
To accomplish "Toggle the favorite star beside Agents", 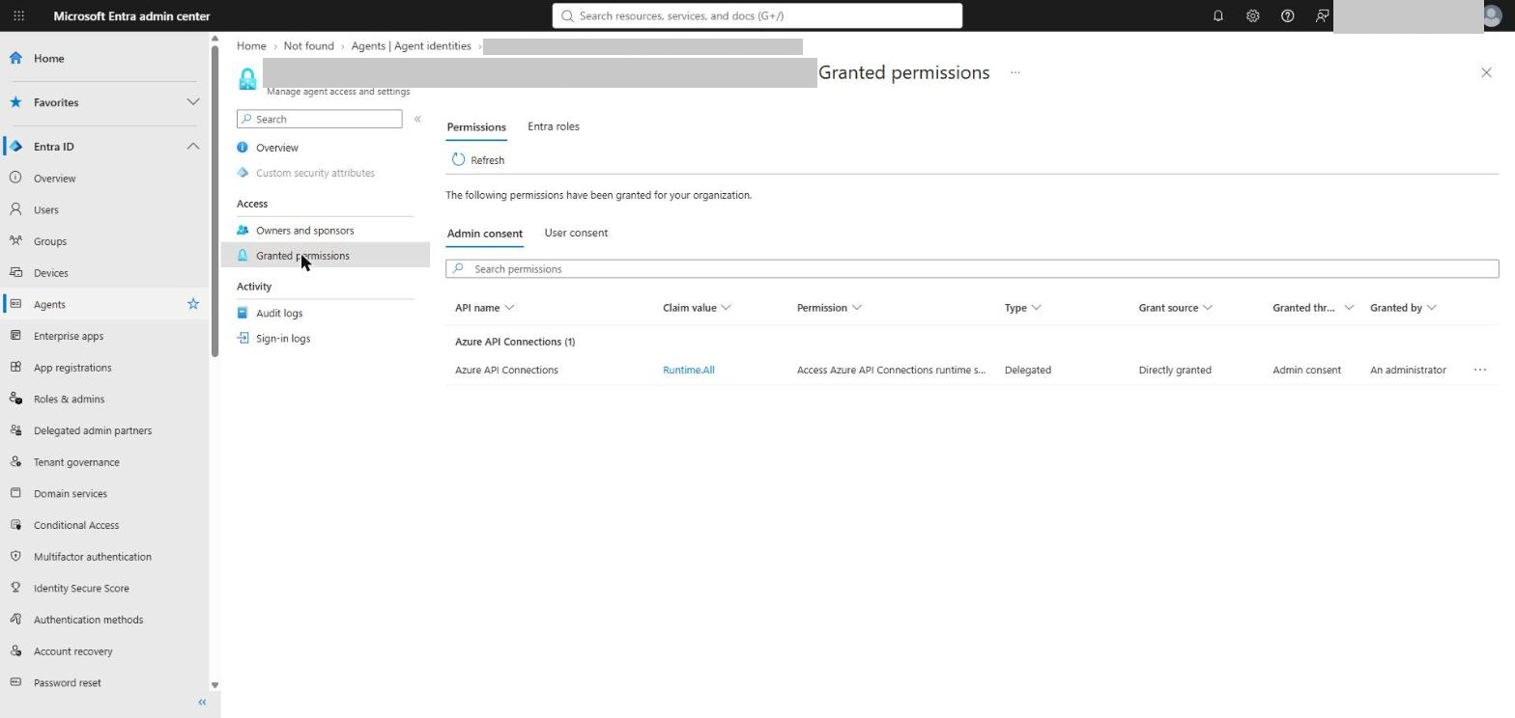I will [x=193, y=304].
